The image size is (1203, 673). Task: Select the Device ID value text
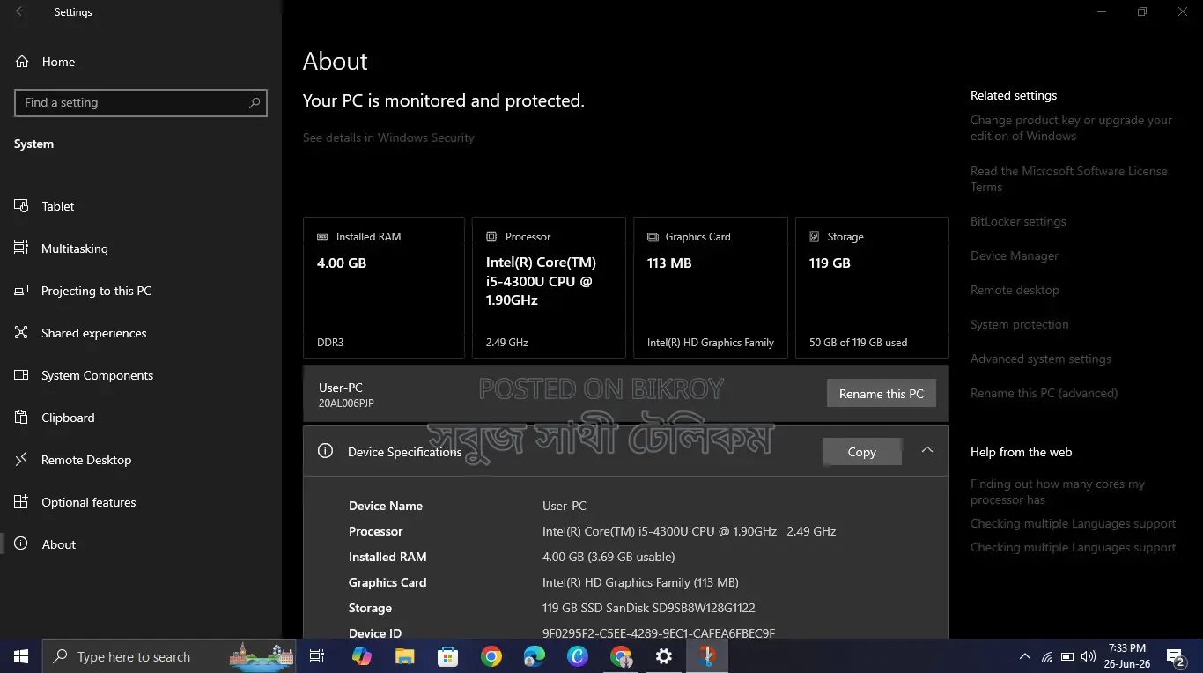click(x=659, y=633)
